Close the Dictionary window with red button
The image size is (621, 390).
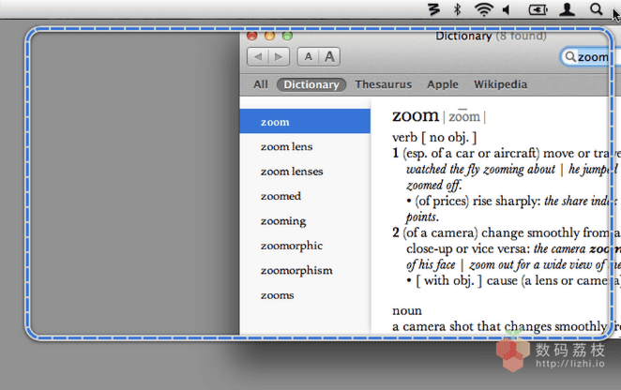(252, 37)
